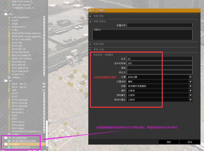Click the UH-60M MEDVAC helicopter icon
This screenshot has width=204, height=151.
pos(9,131)
